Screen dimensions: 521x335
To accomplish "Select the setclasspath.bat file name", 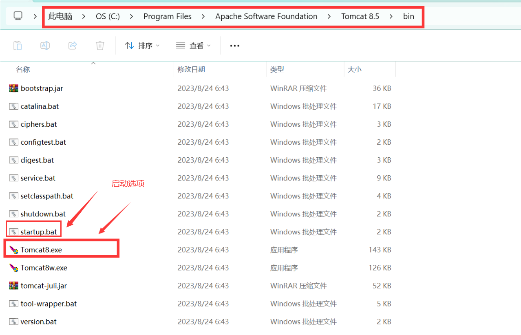I will click(x=47, y=196).
